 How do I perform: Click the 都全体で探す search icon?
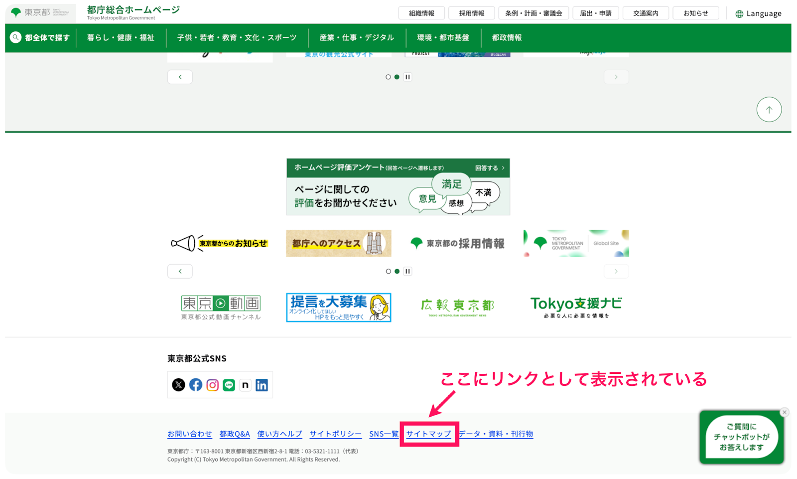click(15, 37)
